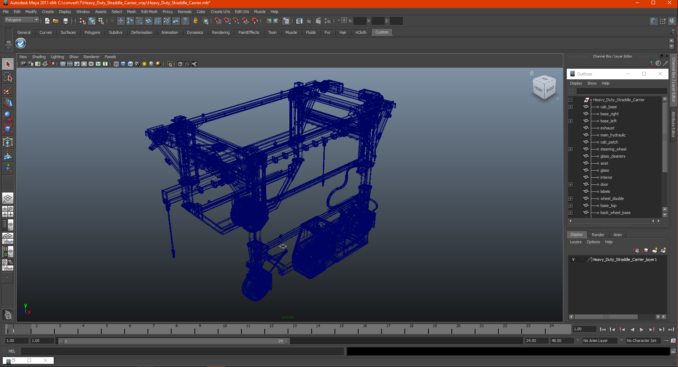Play animation forwards
Image resolution: width=678 pixels, height=367 pixels.
click(642, 330)
